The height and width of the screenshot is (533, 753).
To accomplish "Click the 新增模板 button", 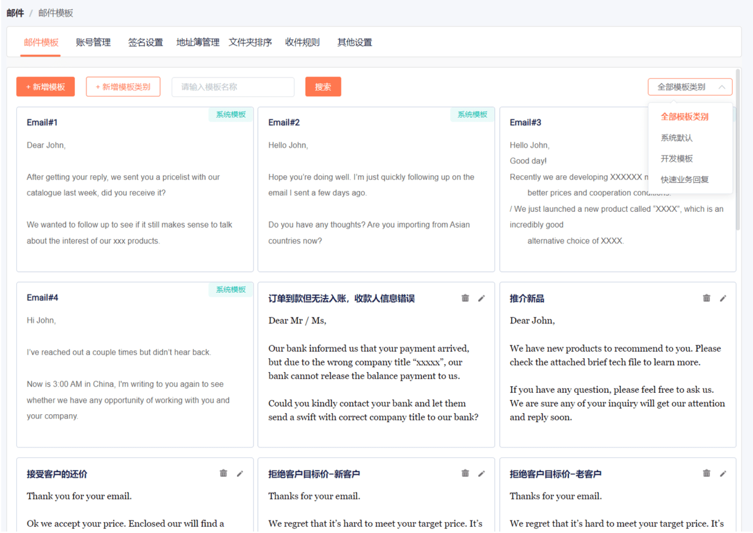I will click(46, 87).
